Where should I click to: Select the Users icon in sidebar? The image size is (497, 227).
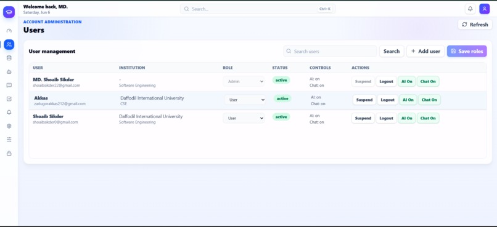point(9,44)
